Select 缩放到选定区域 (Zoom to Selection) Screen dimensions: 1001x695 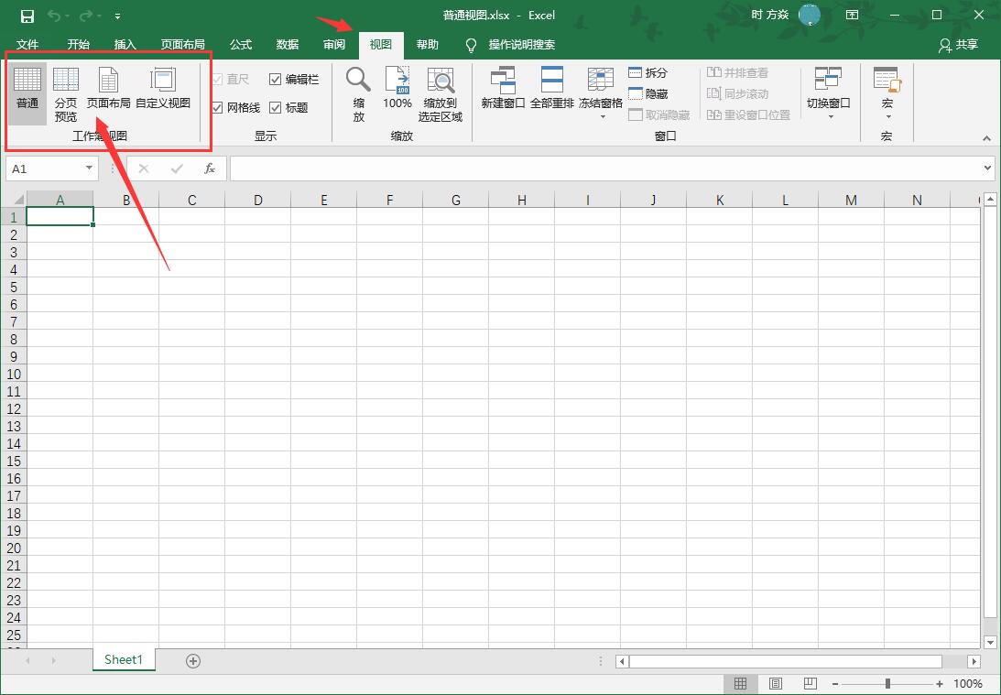pos(440,92)
